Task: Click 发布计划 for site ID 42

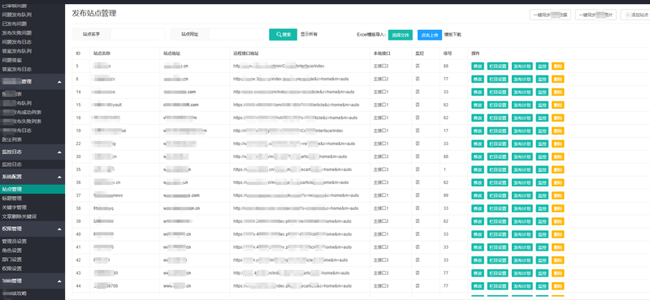Action: click(x=522, y=260)
